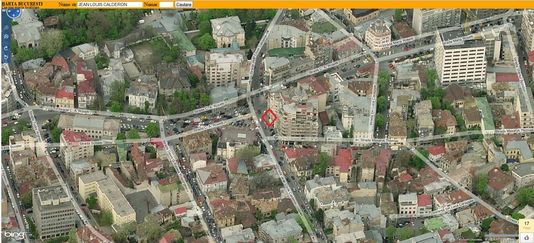Zoom out using the magnifier minus icon
The image size is (534, 243).
(6, 37)
